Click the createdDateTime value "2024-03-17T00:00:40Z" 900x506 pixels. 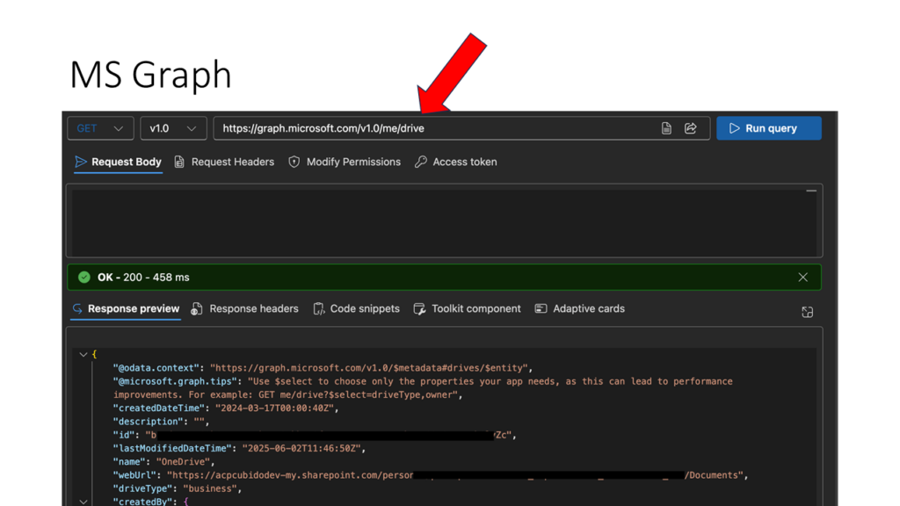pyautogui.click(x=274, y=408)
